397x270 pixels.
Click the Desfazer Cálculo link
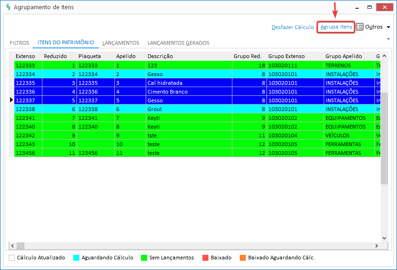(293, 27)
